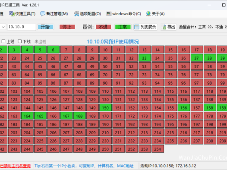Select red IP block 110

pyautogui.click(x=105, y=91)
